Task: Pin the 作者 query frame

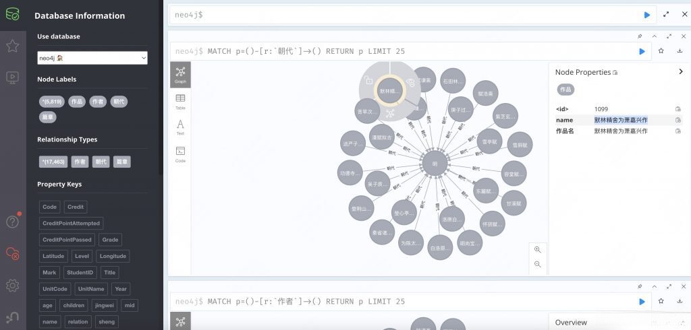Action: click(x=640, y=286)
